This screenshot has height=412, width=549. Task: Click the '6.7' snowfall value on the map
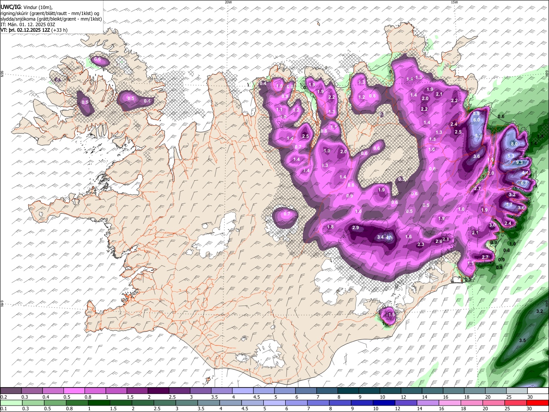524,183
